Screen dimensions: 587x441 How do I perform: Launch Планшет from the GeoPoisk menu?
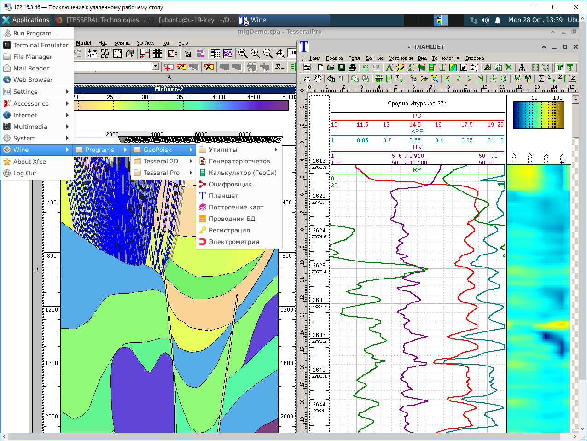(238, 196)
